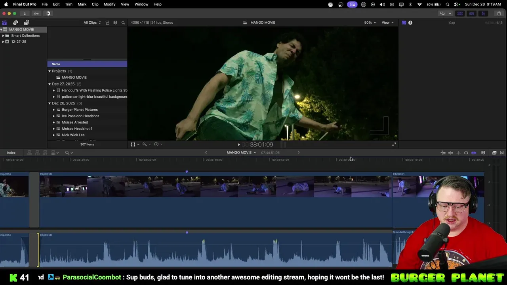507x285 pixels.
Task: Go forward in timeline history
Action: coord(299,153)
